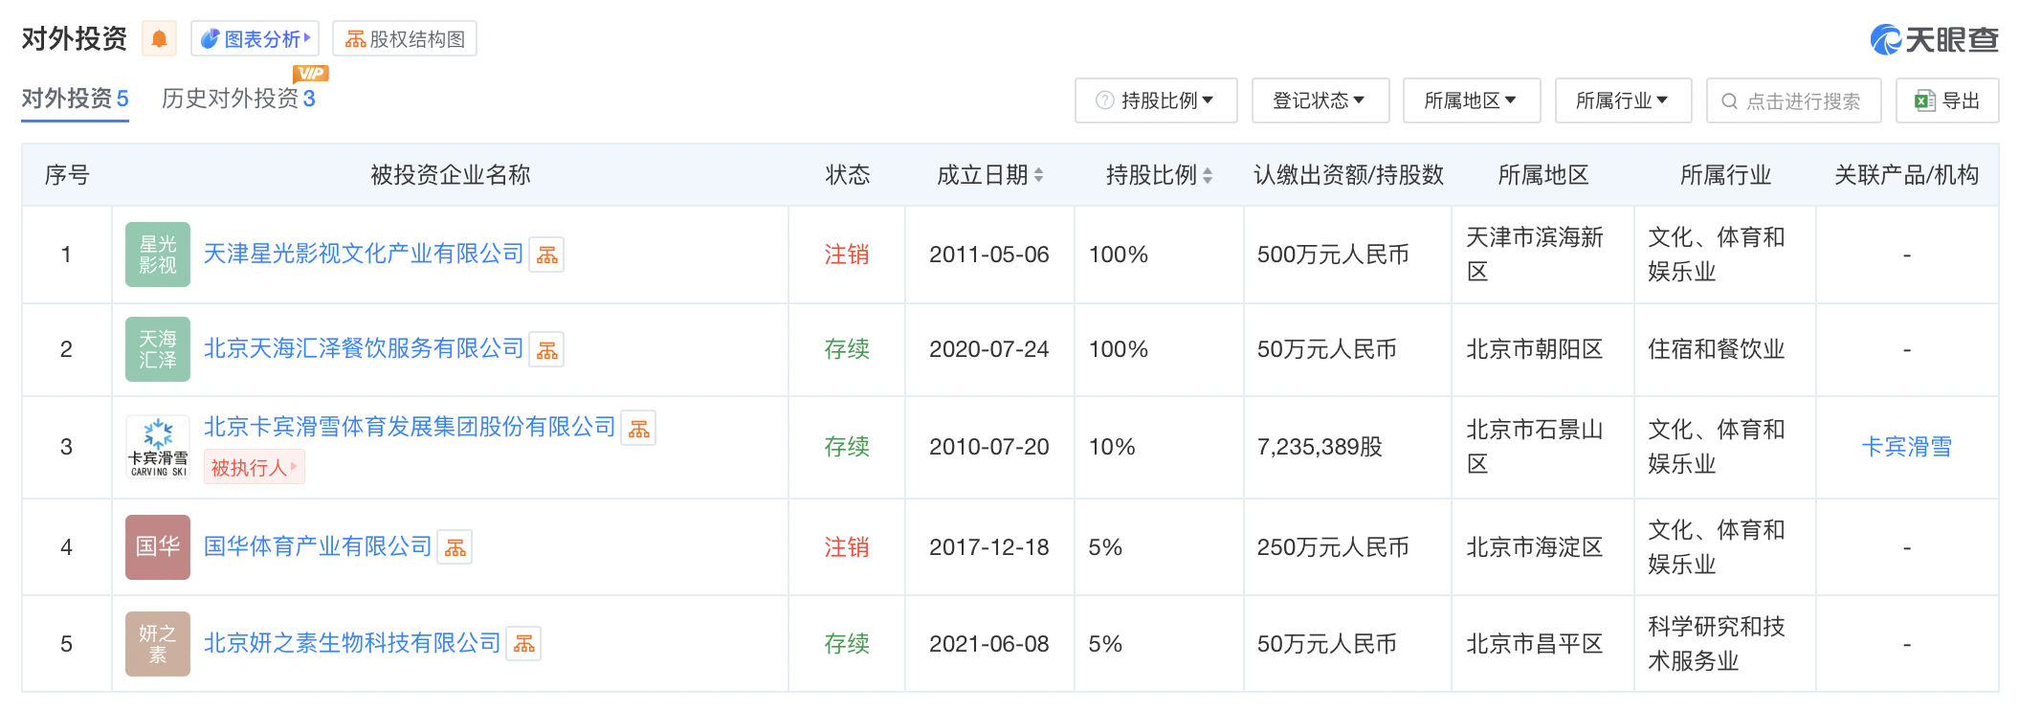This screenshot has width=2019, height=710.
Task: Click the 导出 export button
Action: click(1947, 100)
